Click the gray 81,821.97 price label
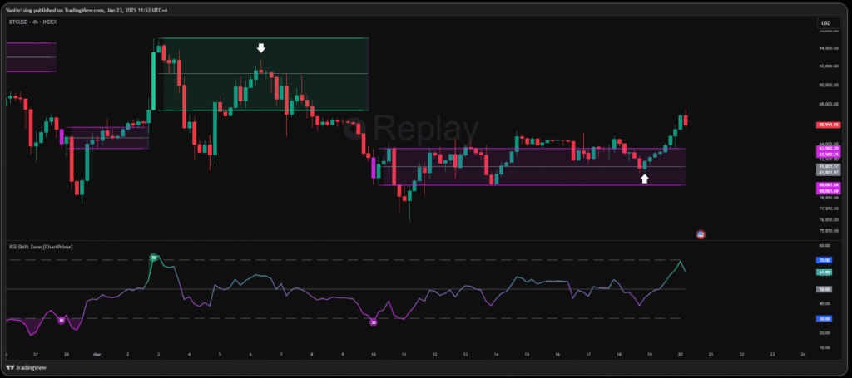This screenshot has width=852, height=378. pos(829,168)
